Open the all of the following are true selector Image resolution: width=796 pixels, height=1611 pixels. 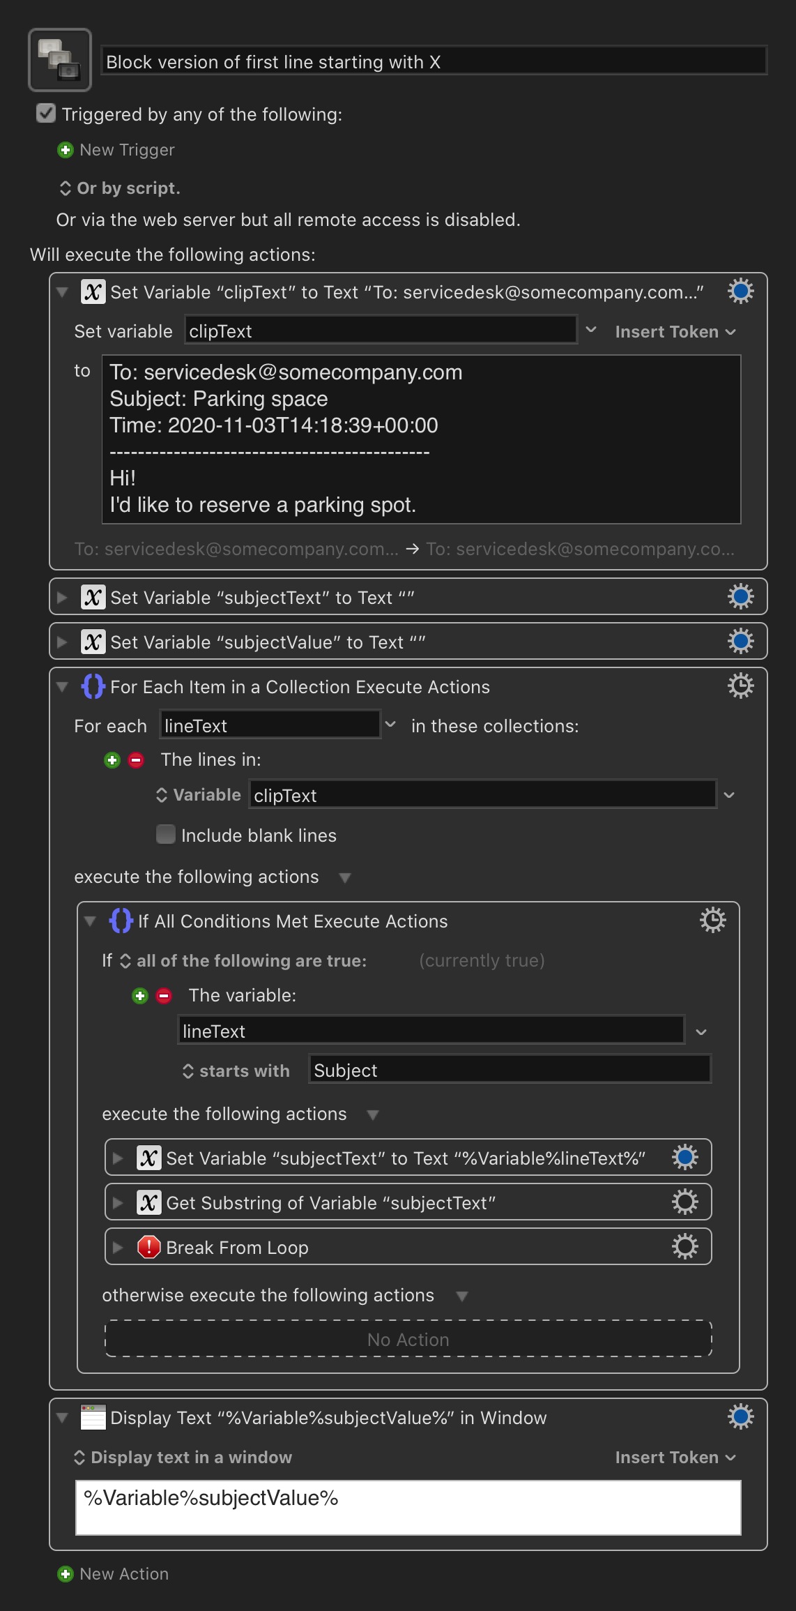(243, 961)
